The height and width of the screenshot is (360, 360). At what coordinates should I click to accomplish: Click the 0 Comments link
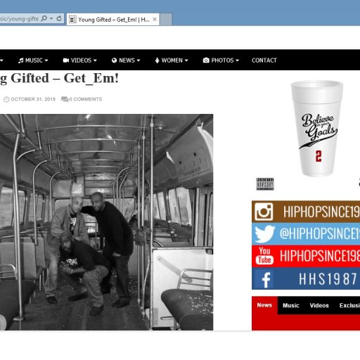point(86,99)
